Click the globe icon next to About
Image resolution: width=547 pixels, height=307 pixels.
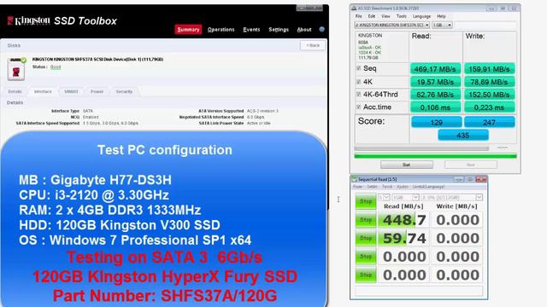pyautogui.click(x=321, y=29)
